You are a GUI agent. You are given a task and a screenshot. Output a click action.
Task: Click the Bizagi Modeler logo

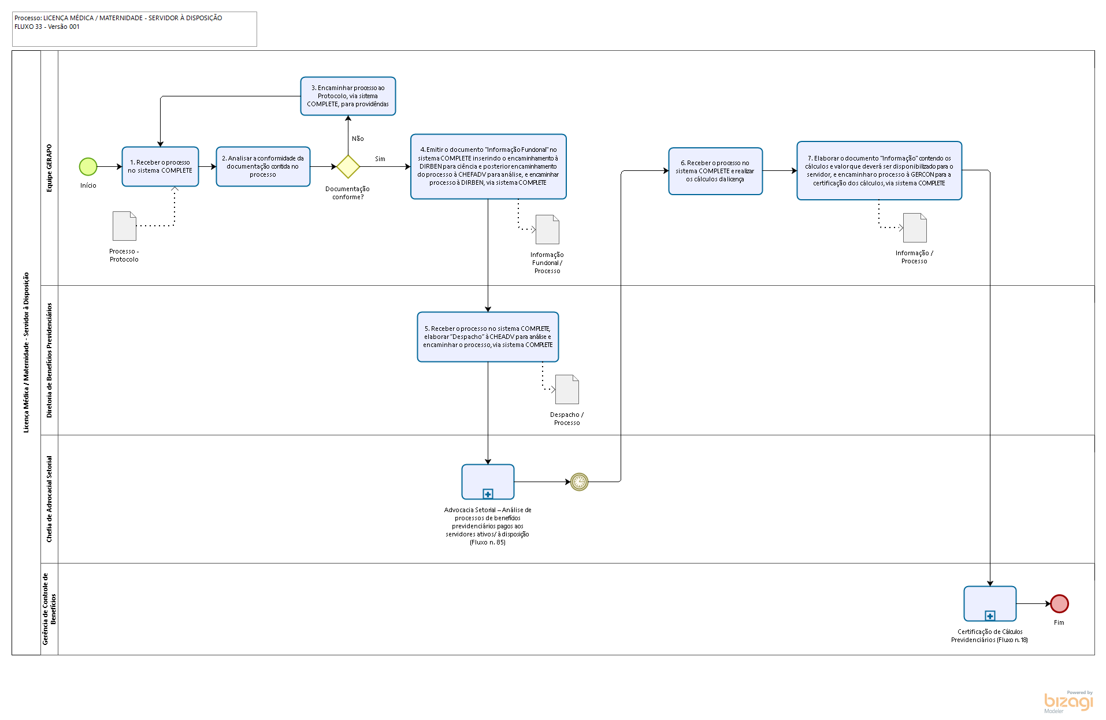[1068, 702]
